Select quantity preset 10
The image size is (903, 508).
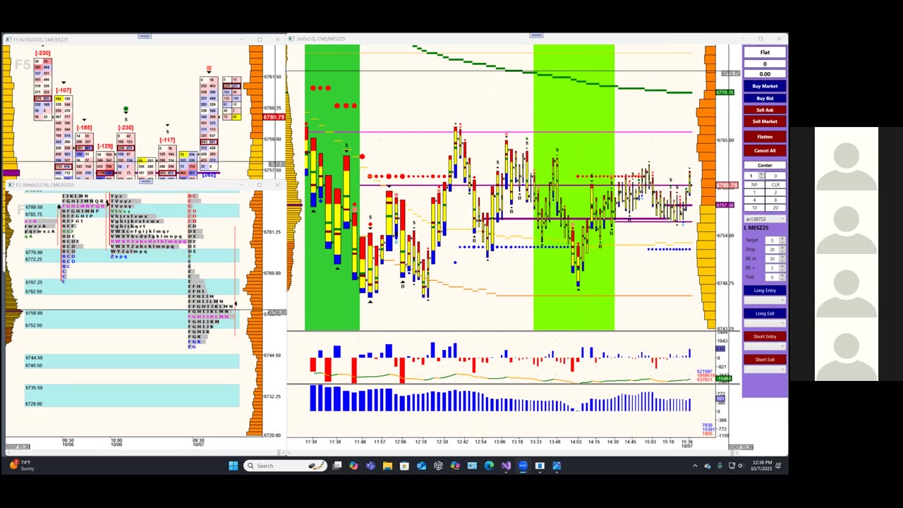coord(754,208)
